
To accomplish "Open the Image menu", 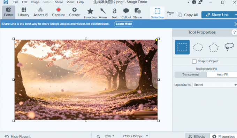I will 35,2.
